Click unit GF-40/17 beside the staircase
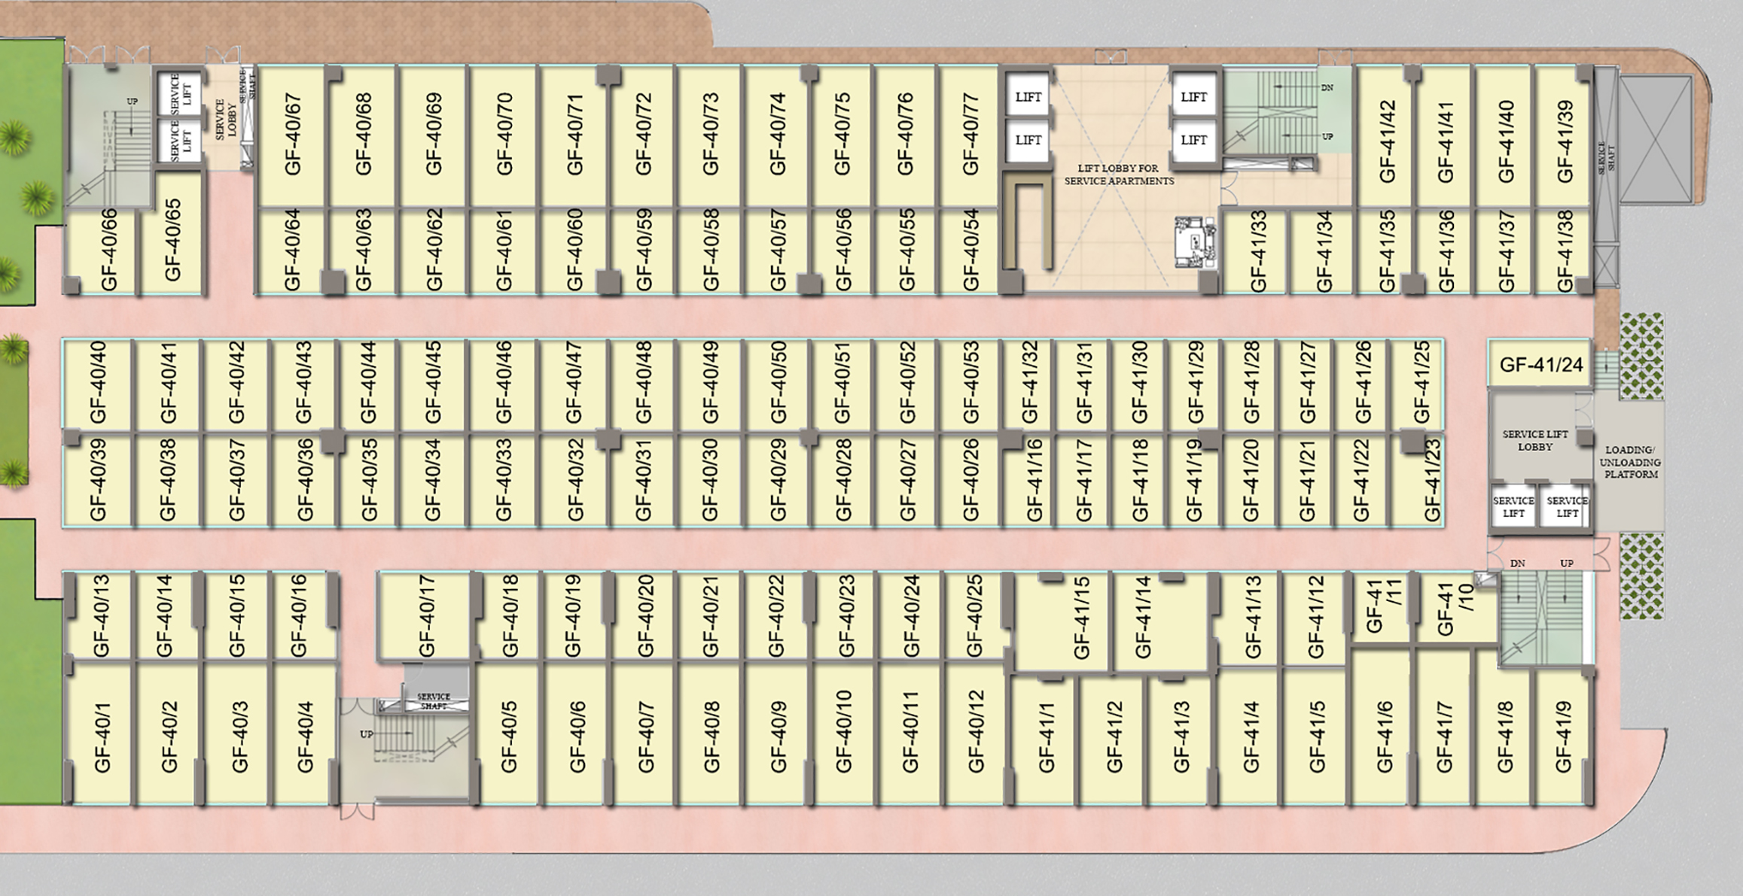1743x896 pixels. click(x=426, y=615)
